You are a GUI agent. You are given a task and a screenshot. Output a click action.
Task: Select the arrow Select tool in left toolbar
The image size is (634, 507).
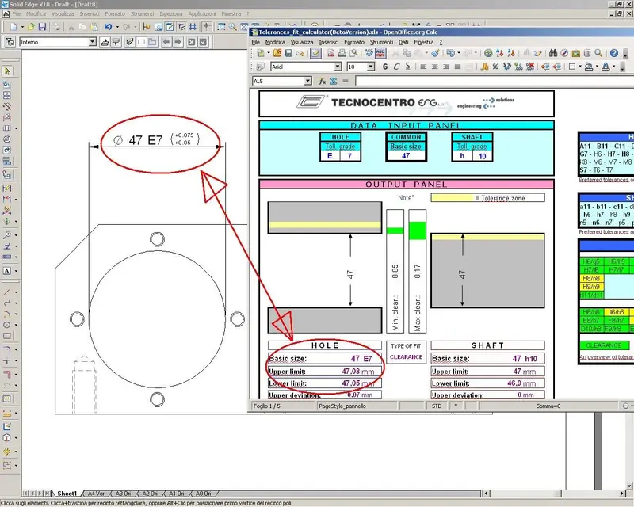[7, 71]
